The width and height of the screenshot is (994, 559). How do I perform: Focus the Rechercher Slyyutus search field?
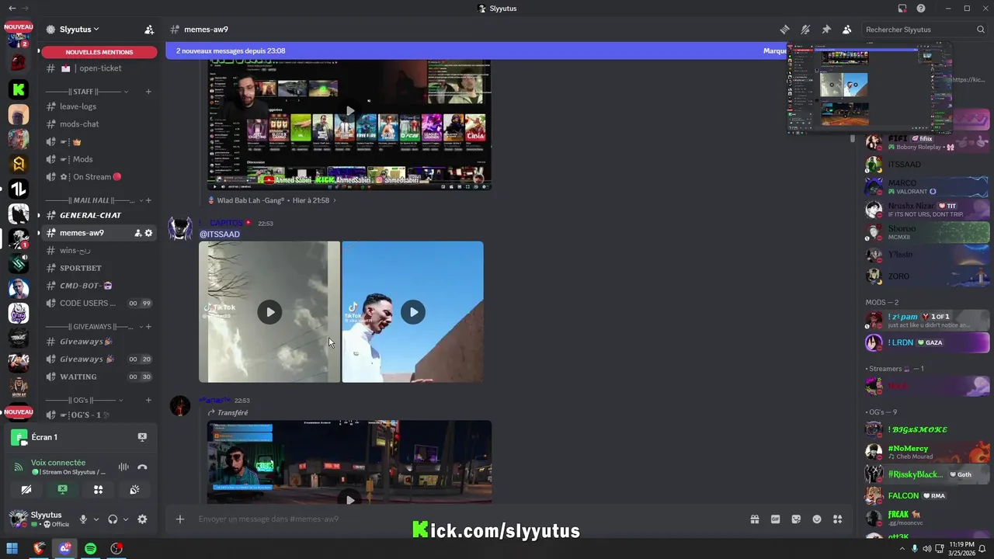pos(924,30)
